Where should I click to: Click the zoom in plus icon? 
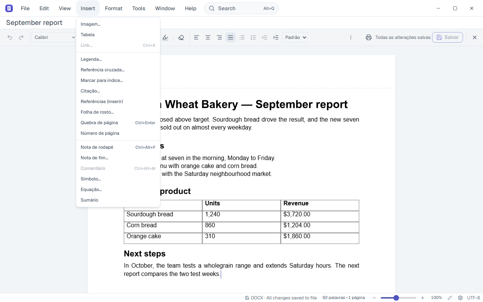point(423,298)
